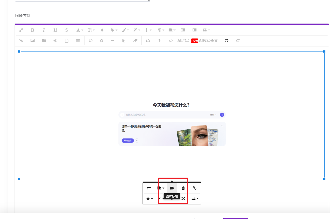Insert a table using the grid icon

tap(78, 41)
